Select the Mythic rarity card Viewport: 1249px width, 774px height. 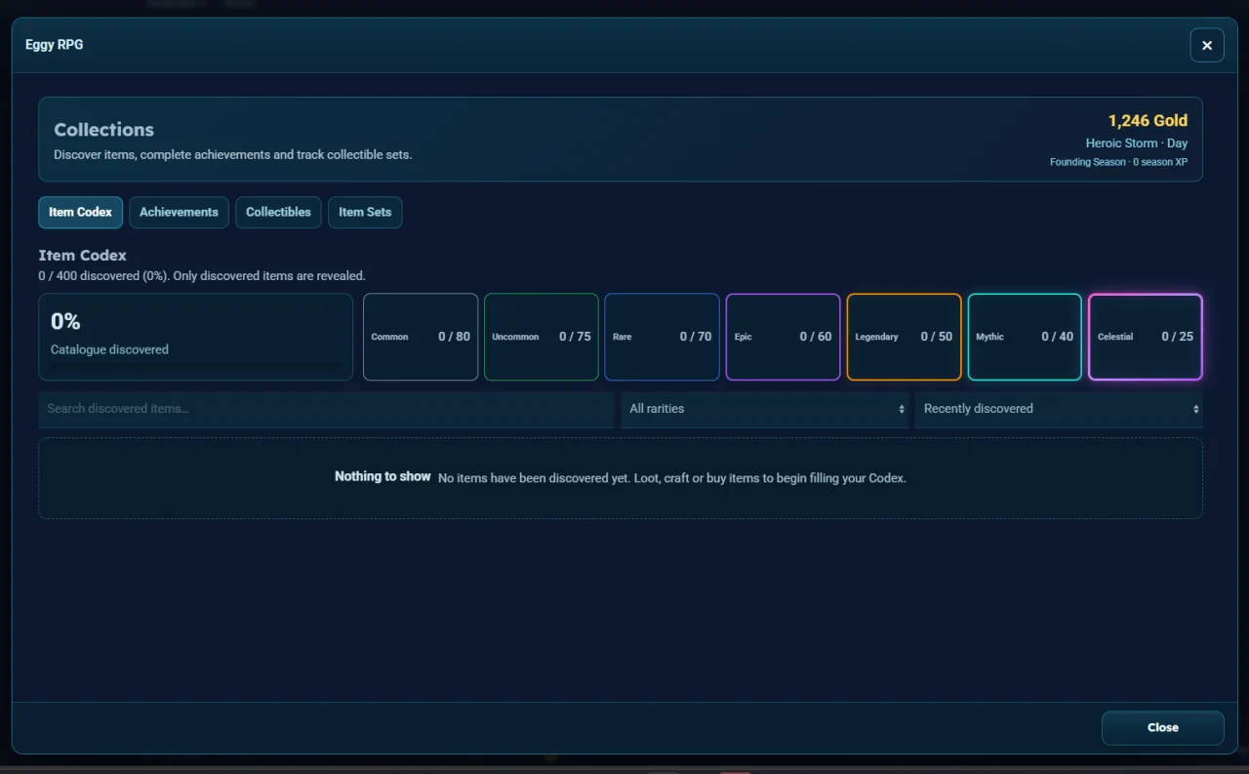tap(1025, 337)
